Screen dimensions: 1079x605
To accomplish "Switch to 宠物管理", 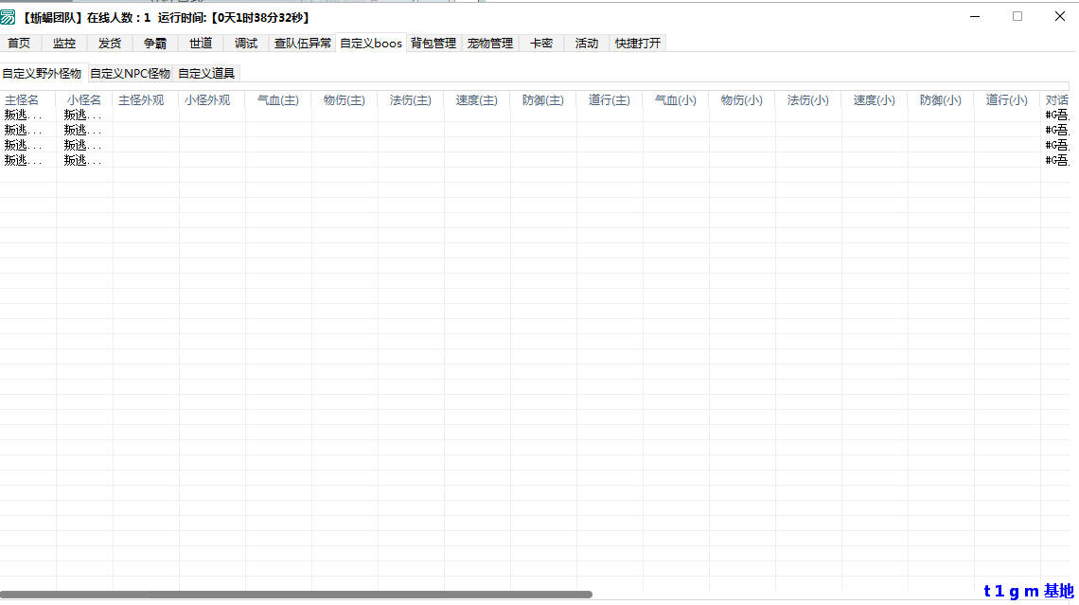I will point(489,43).
